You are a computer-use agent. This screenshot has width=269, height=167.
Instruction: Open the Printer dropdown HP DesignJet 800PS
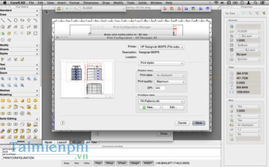[x=161, y=47]
